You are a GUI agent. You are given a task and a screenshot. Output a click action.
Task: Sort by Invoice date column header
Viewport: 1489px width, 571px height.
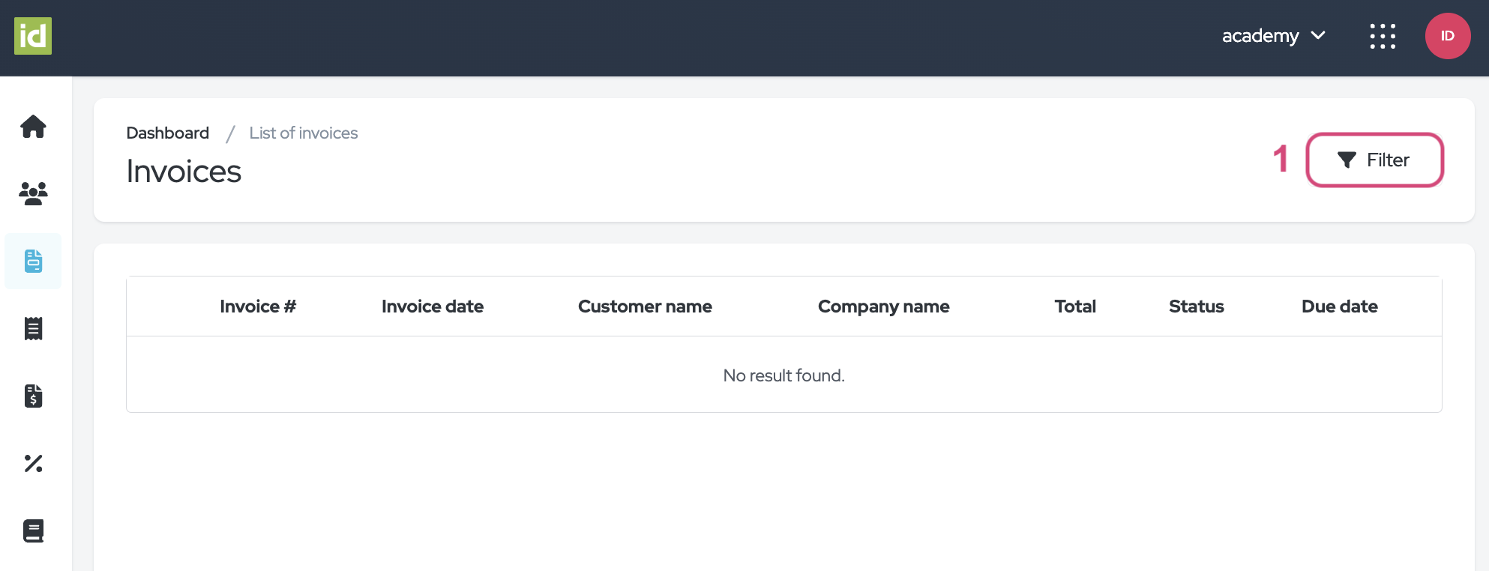(433, 306)
